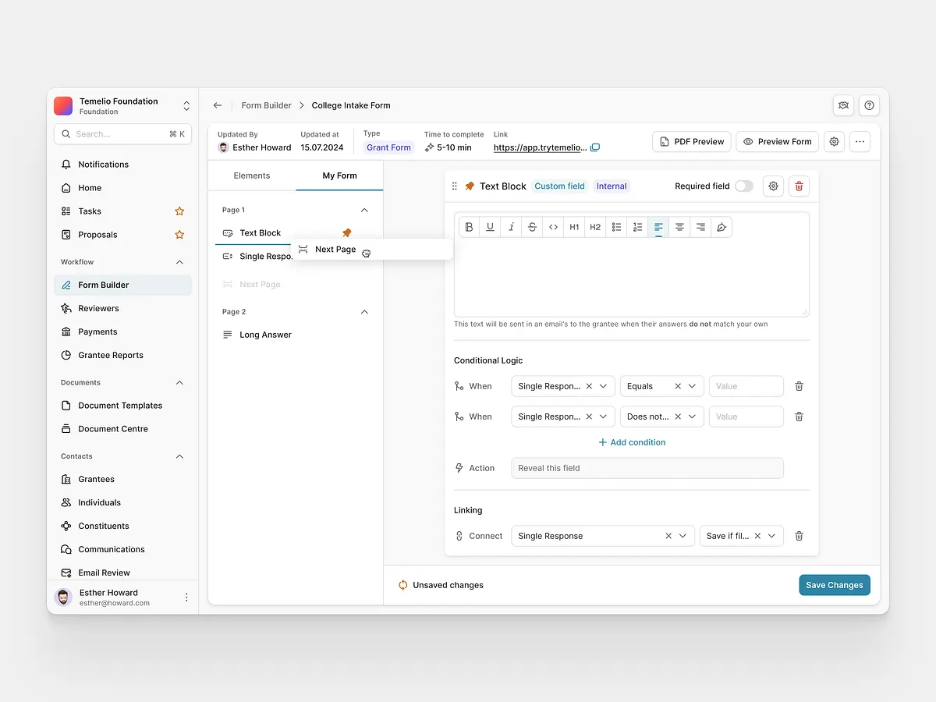
Task: Toggle center text alignment
Action: [x=679, y=227]
